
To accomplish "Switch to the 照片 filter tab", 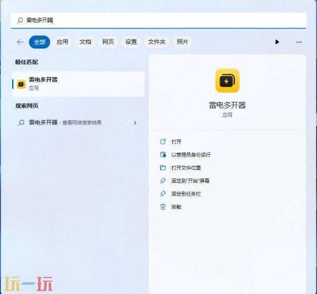I will point(182,42).
